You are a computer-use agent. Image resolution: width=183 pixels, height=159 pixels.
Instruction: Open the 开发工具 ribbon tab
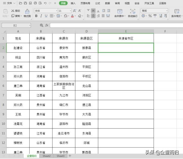click(x=149, y=3)
